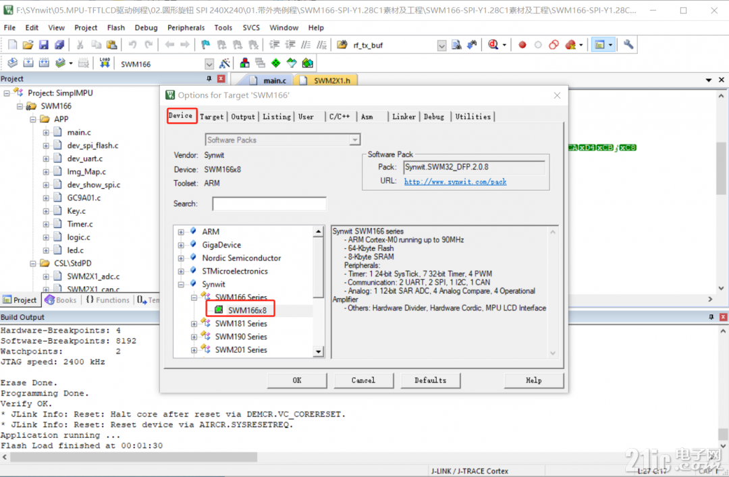The width and height of the screenshot is (729, 477).
Task: Toggle a bookmark with the flag icon
Action: 205,45
